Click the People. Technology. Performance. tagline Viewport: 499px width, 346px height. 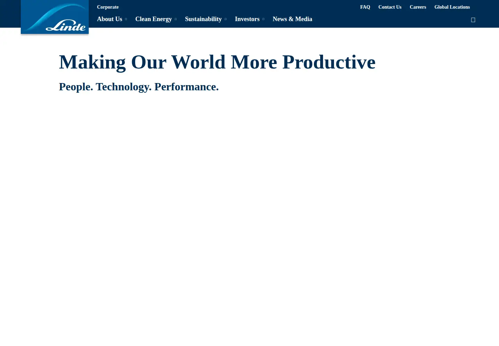coord(139,87)
